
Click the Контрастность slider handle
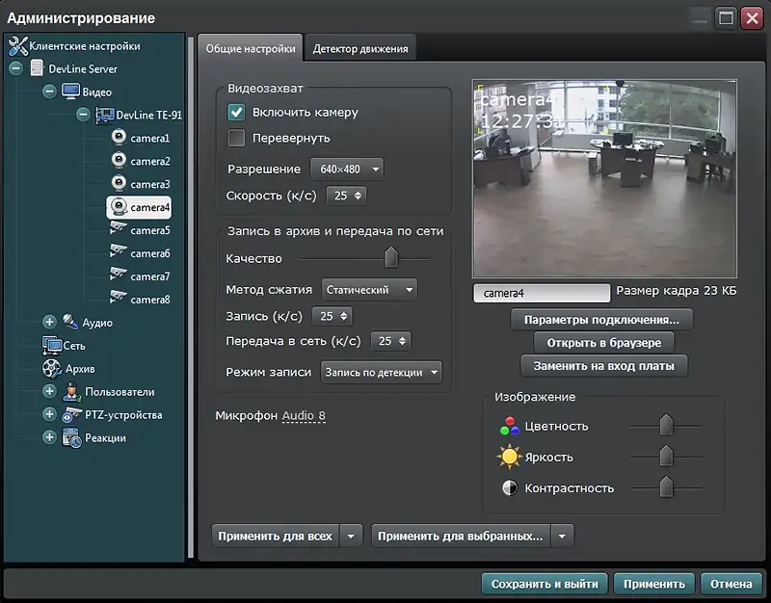(x=666, y=486)
